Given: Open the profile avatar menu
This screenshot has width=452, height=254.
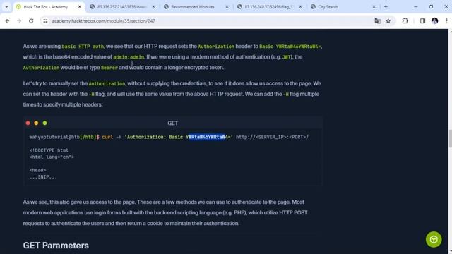Looking at the screenshot, I should click(435, 20).
